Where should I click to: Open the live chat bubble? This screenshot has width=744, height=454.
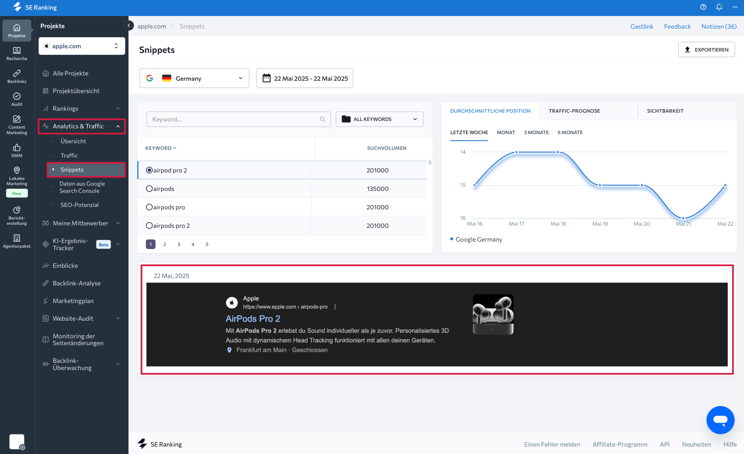[720, 420]
